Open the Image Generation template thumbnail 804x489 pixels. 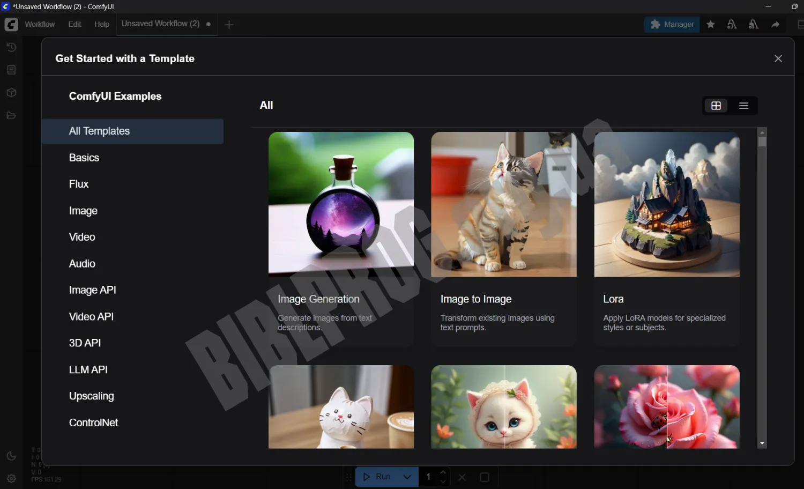point(341,204)
